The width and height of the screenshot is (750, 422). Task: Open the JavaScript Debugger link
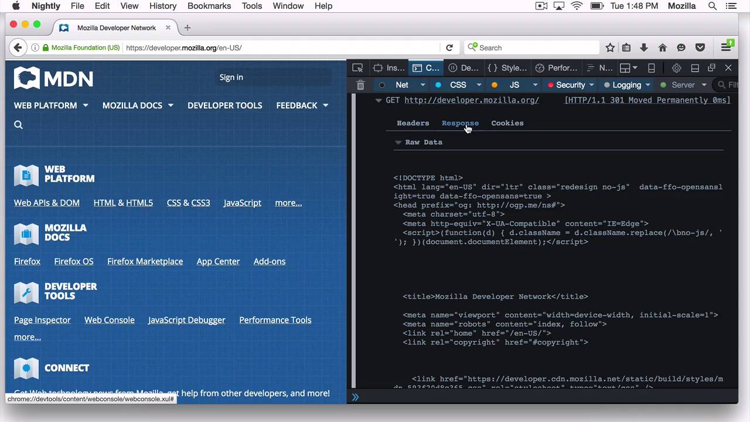pos(186,320)
